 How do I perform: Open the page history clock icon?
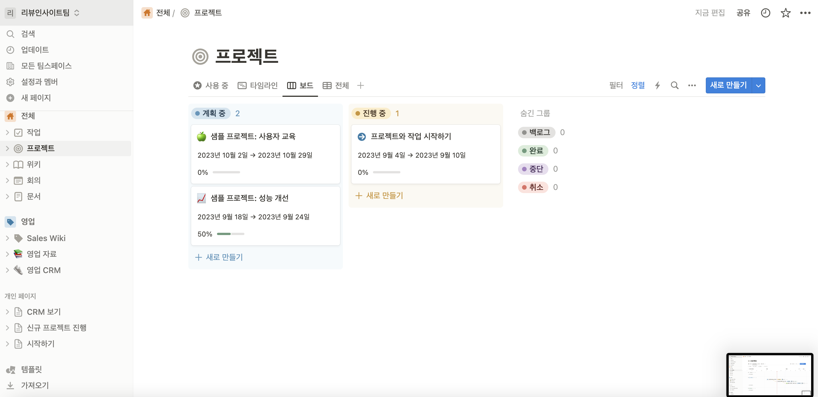tap(765, 13)
